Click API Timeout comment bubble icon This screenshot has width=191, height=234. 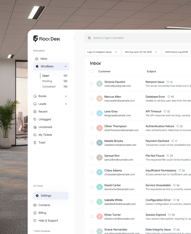tap(165, 112)
